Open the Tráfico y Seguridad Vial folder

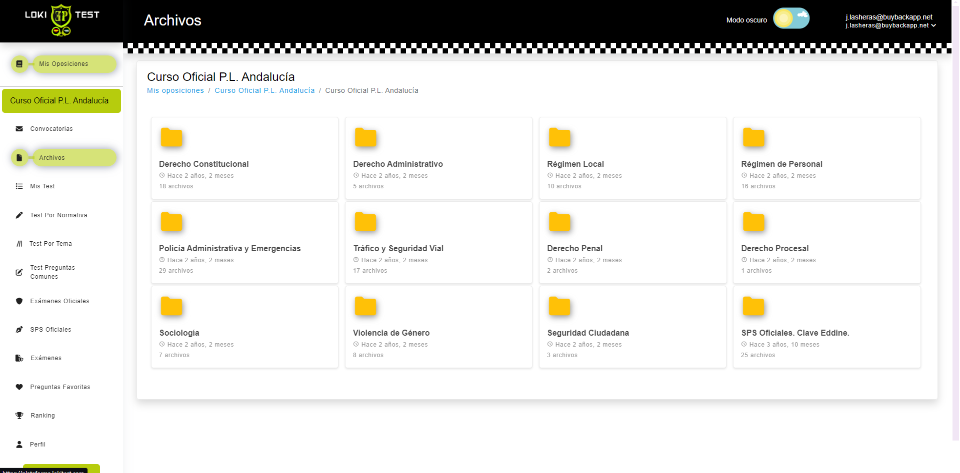[398, 248]
